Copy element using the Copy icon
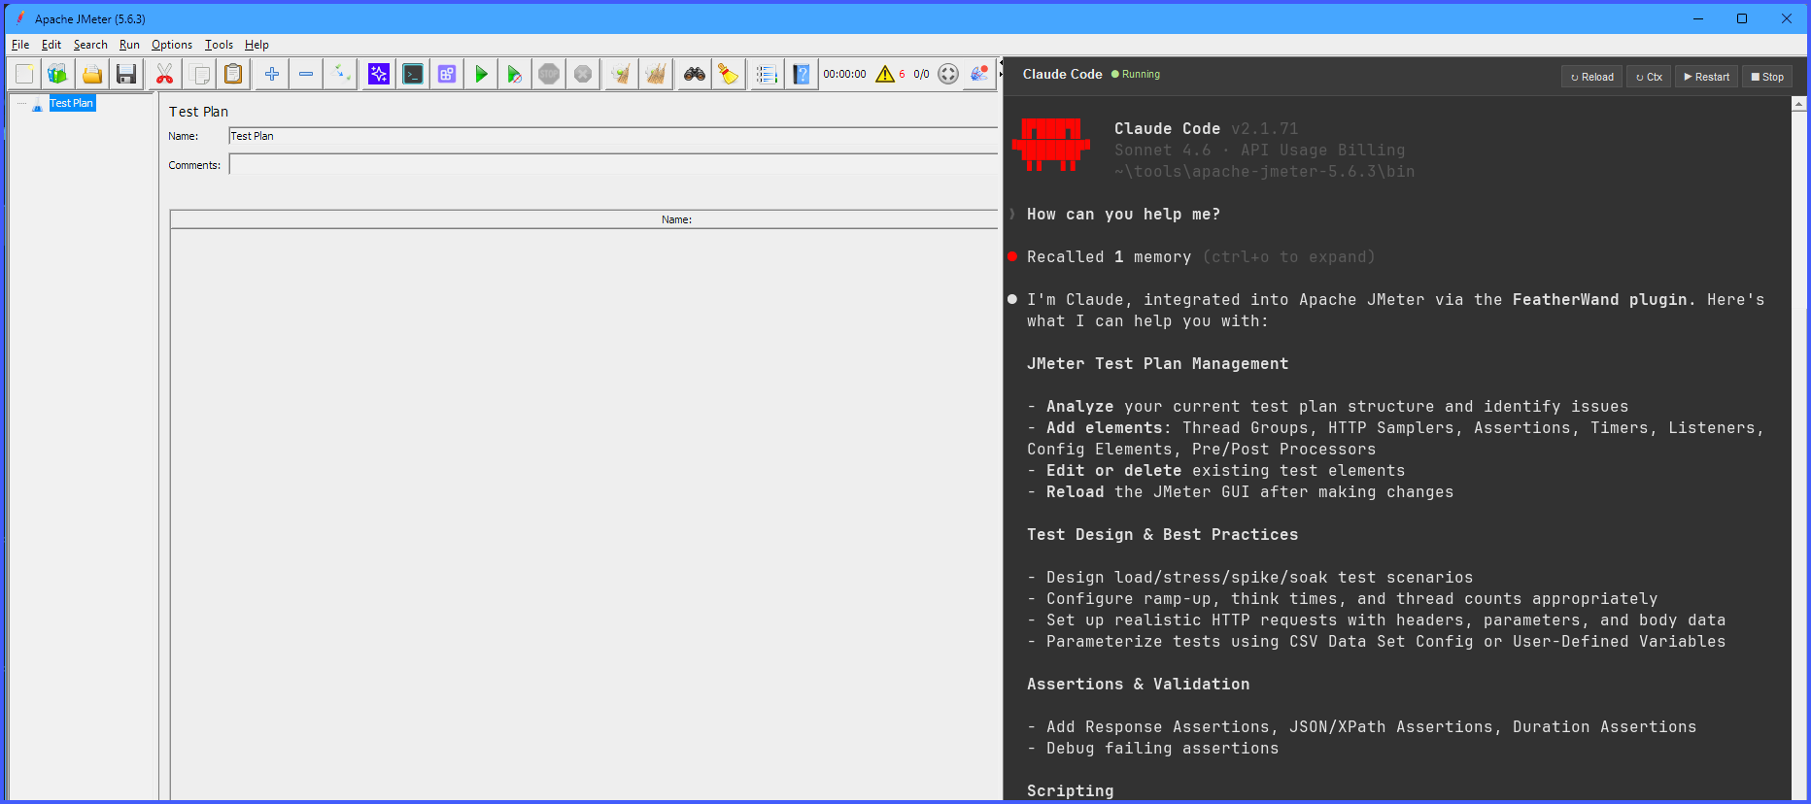Image resolution: width=1811 pixels, height=804 pixels. 199,74
